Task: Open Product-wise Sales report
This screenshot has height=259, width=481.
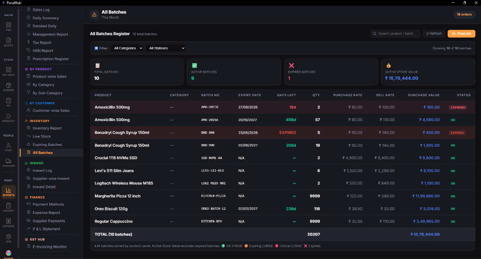Action: click(49, 76)
